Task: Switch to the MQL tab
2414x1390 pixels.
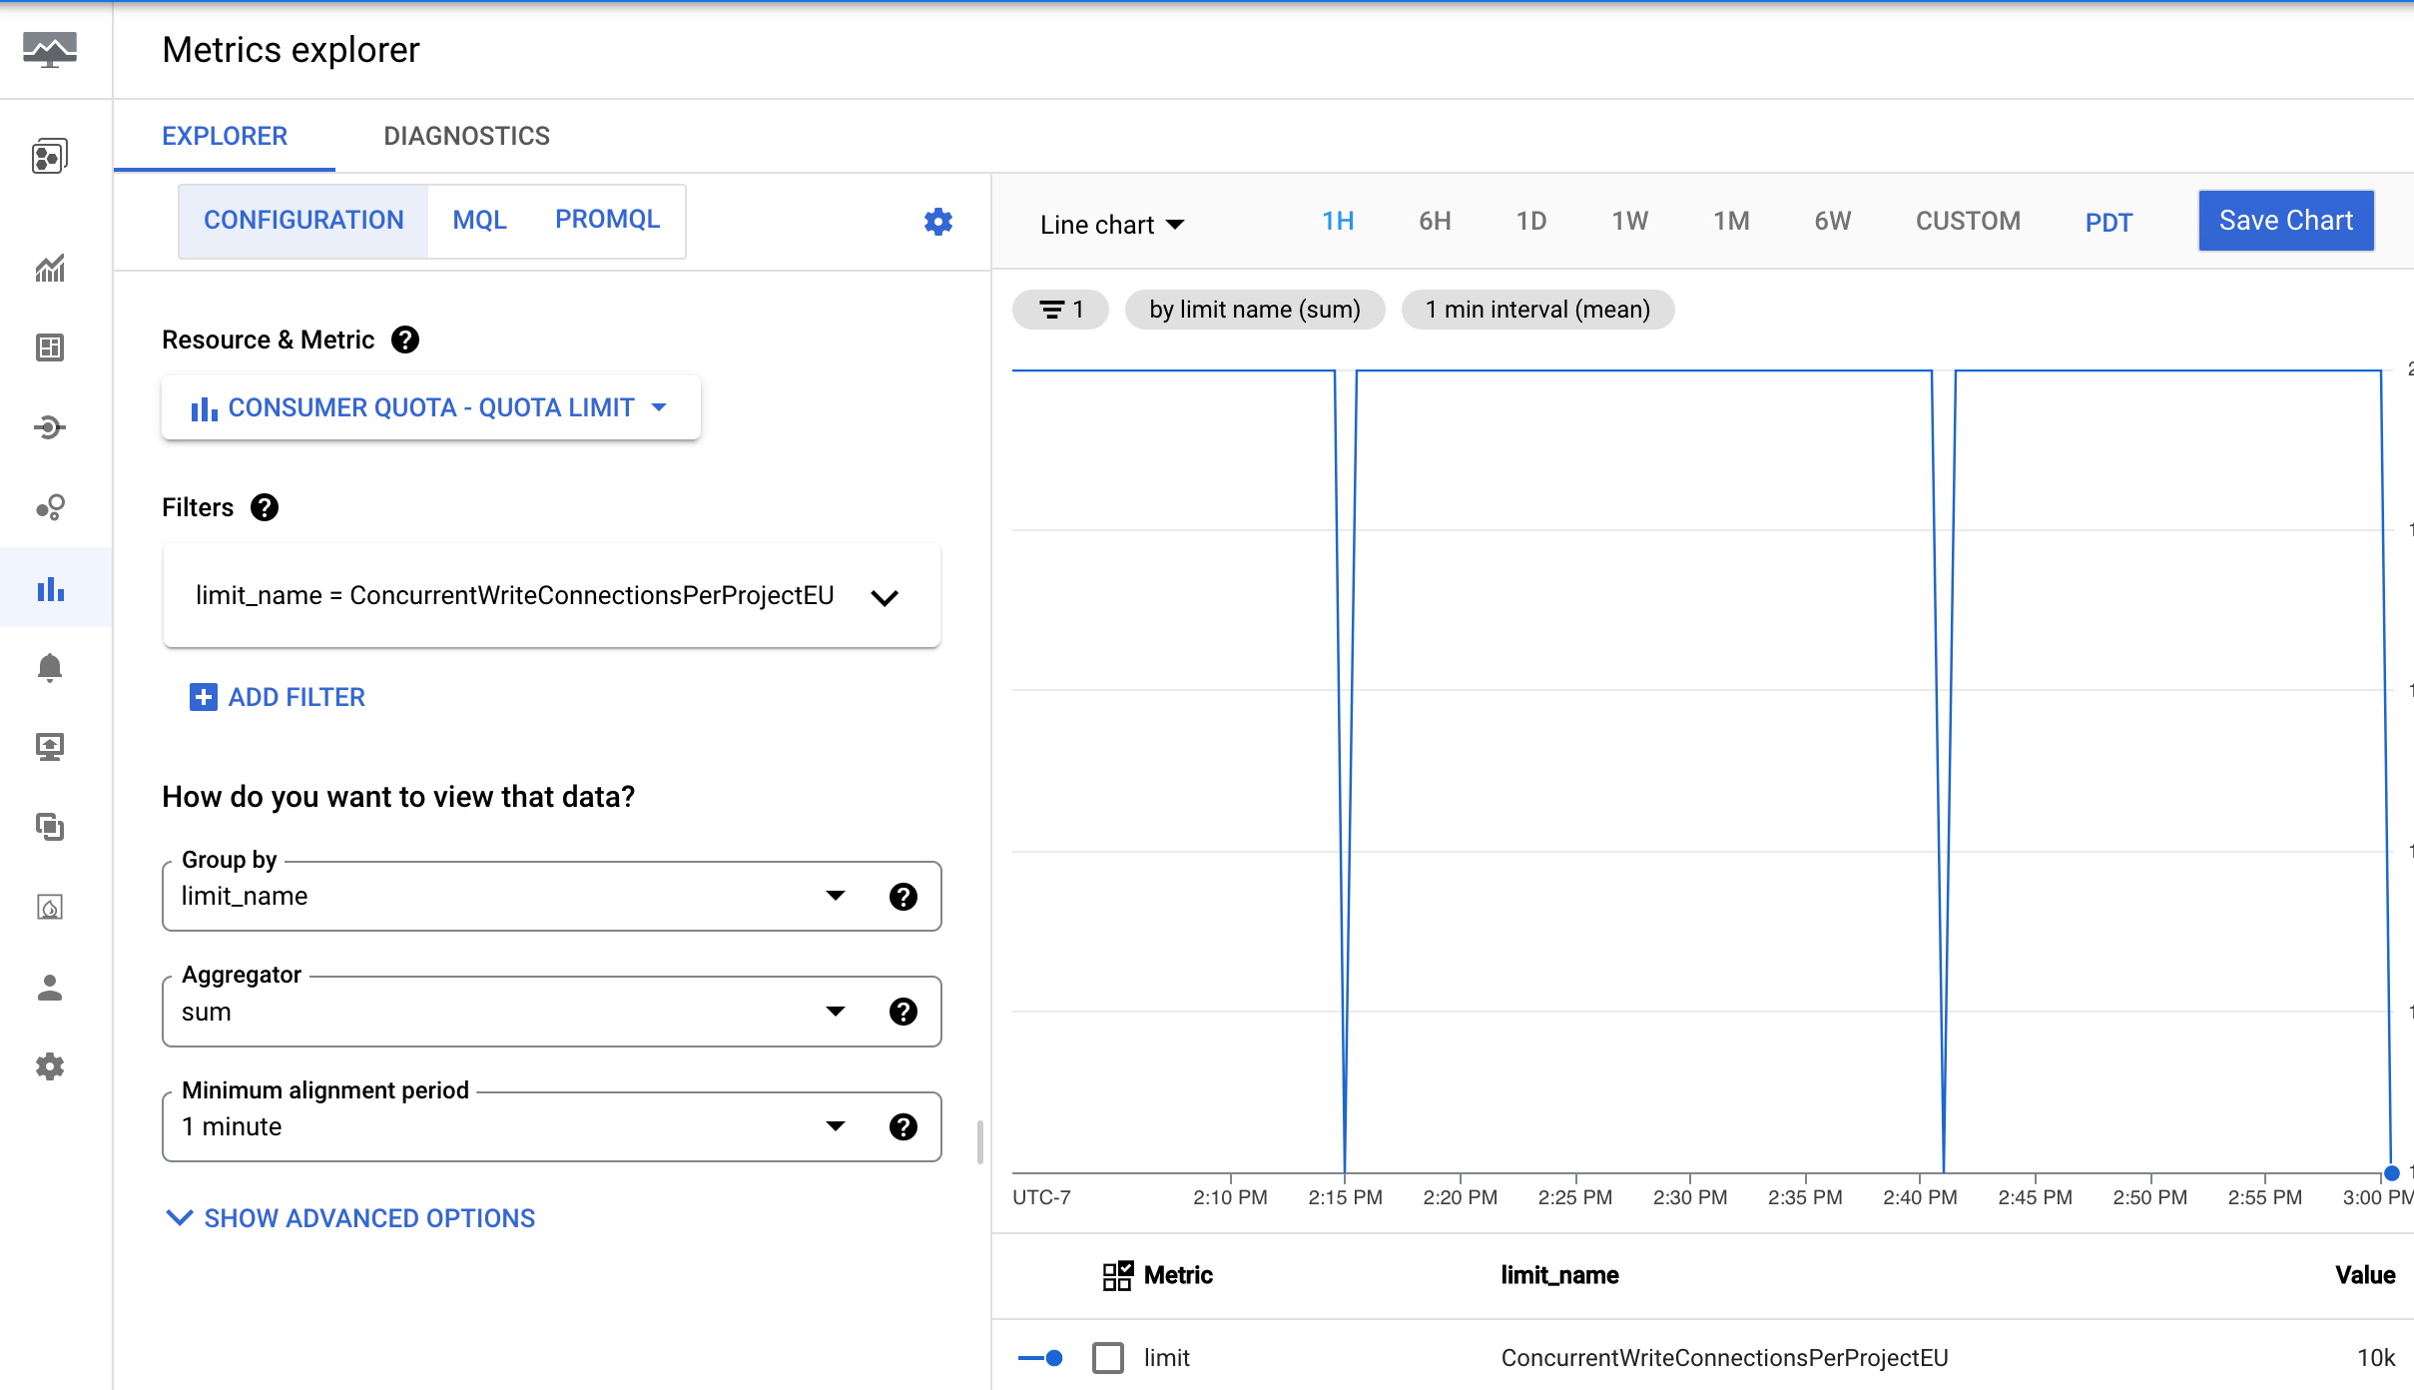Action: pyautogui.click(x=479, y=218)
